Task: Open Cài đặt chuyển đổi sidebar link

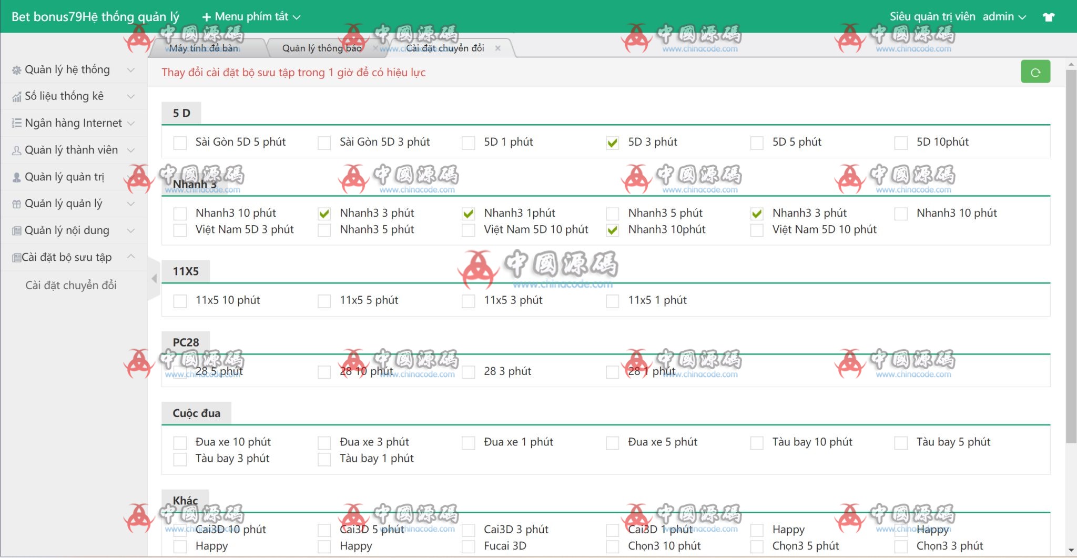Action: tap(71, 285)
